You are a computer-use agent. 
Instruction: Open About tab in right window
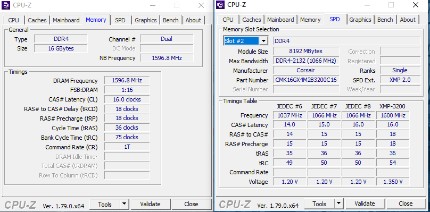pyautogui.click(x=408, y=20)
